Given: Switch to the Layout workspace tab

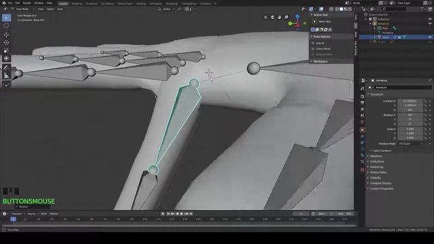Looking at the screenshot, I should tap(63, 3).
